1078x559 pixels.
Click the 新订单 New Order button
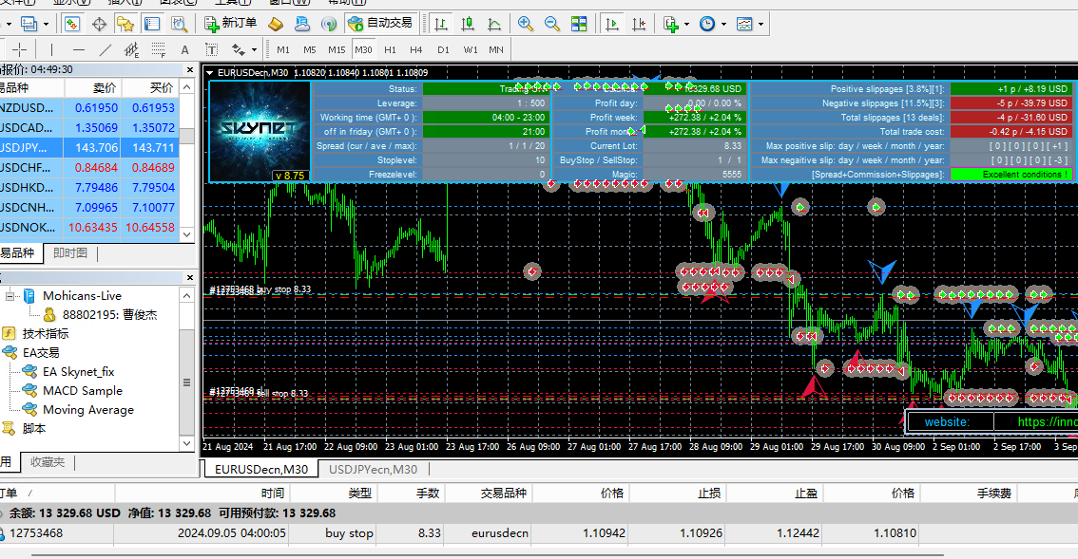(231, 24)
